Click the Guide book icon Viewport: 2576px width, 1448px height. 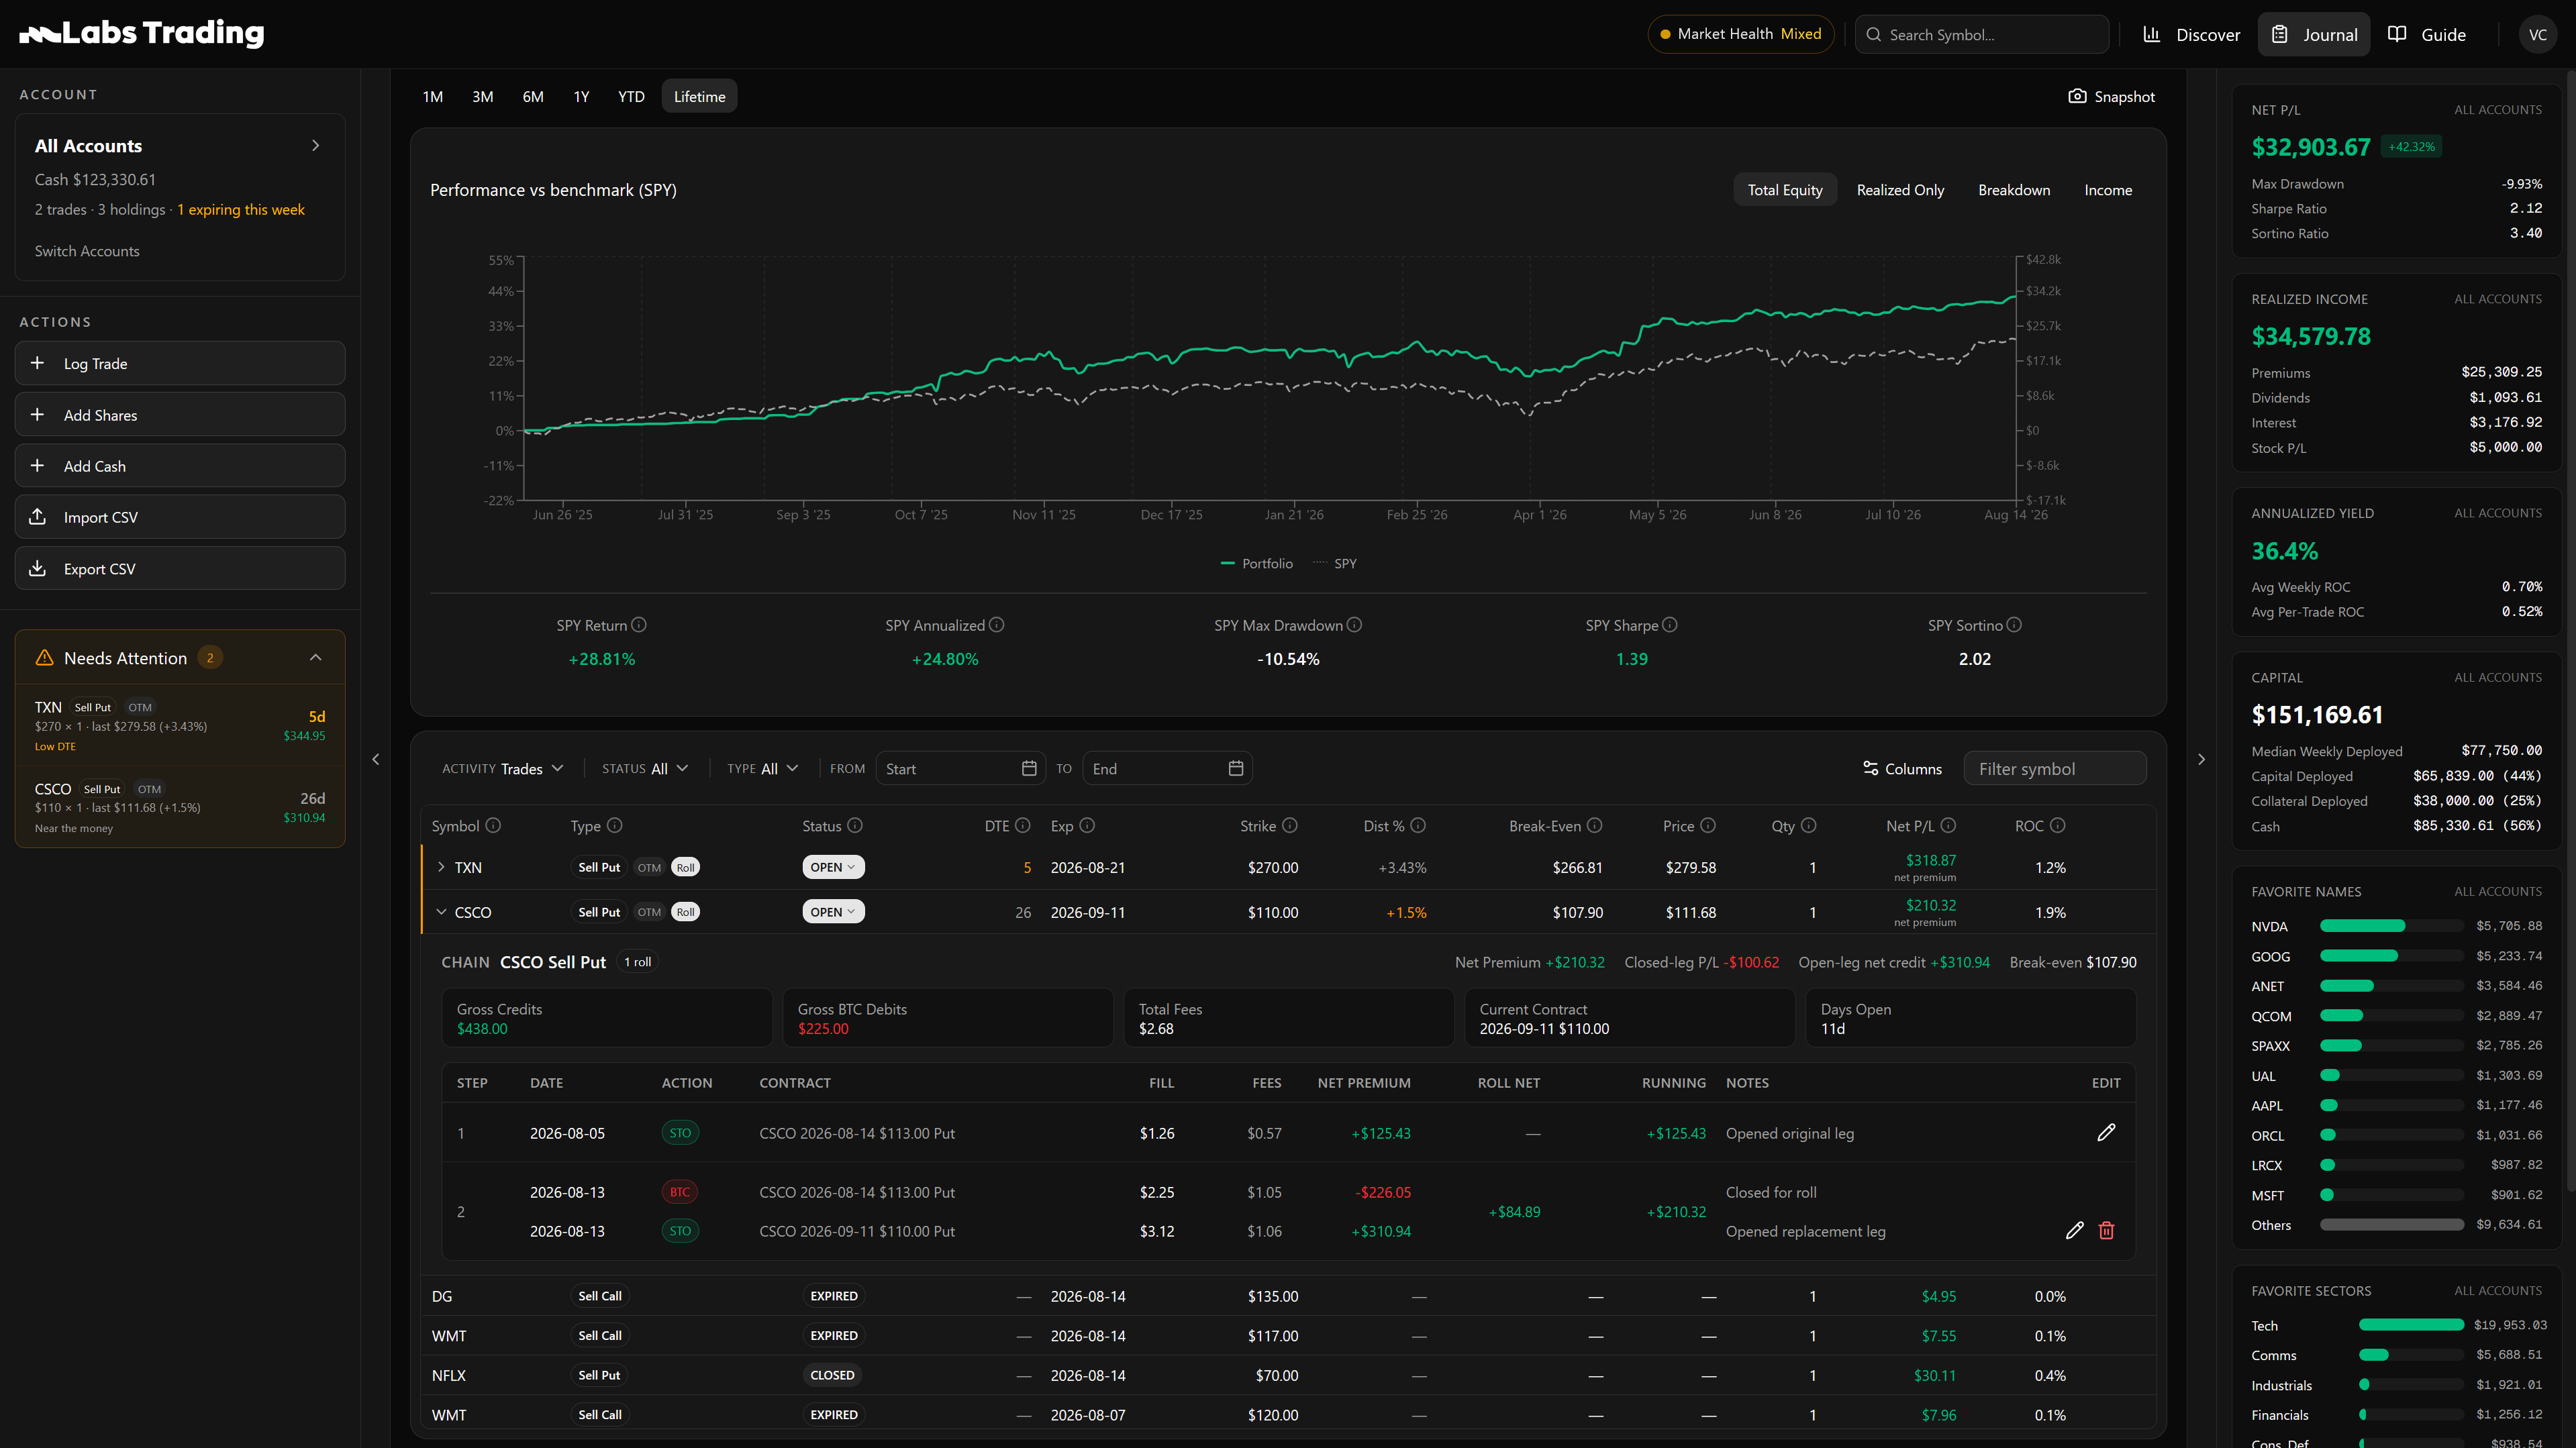2397,34
